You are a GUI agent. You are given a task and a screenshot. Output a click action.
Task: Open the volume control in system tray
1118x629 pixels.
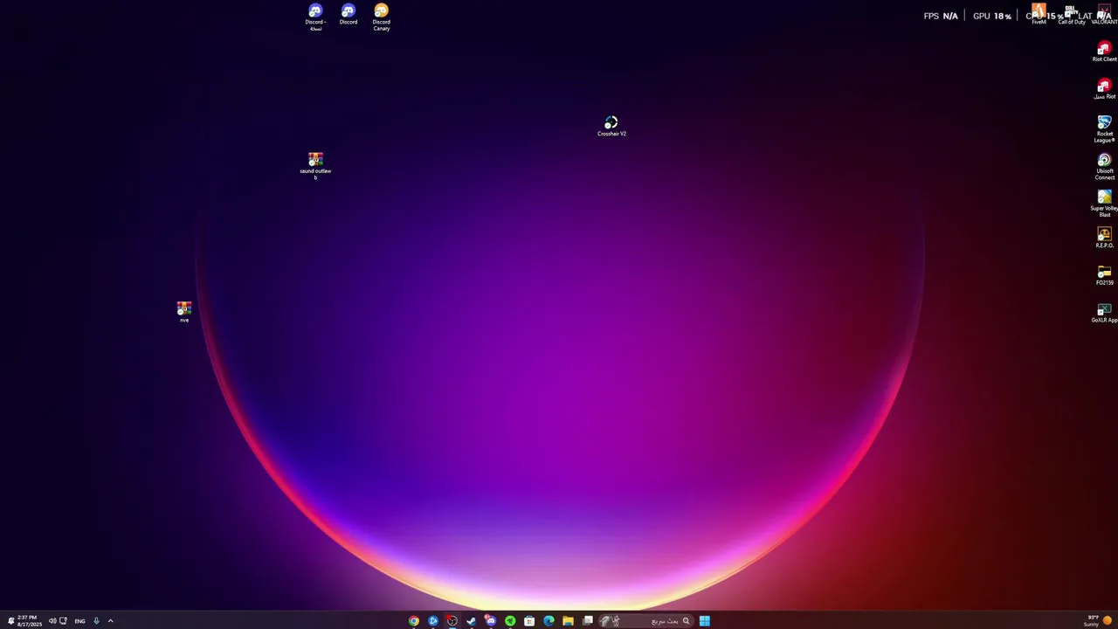pos(52,621)
